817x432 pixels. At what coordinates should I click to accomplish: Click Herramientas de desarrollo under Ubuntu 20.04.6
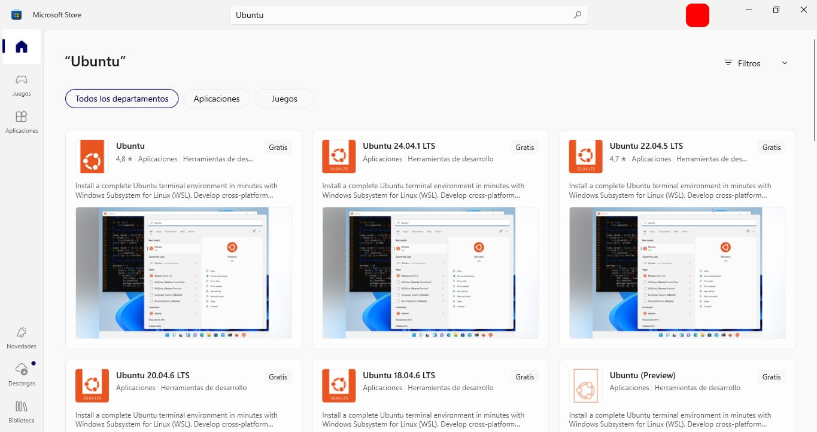[204, 388]
